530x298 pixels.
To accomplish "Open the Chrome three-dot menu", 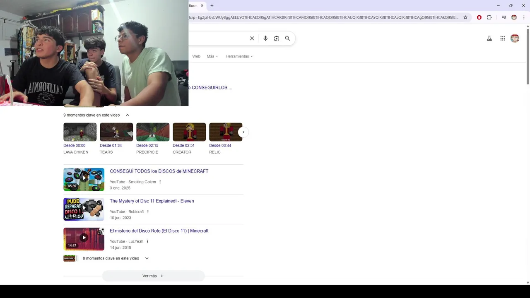I will 524,17.
